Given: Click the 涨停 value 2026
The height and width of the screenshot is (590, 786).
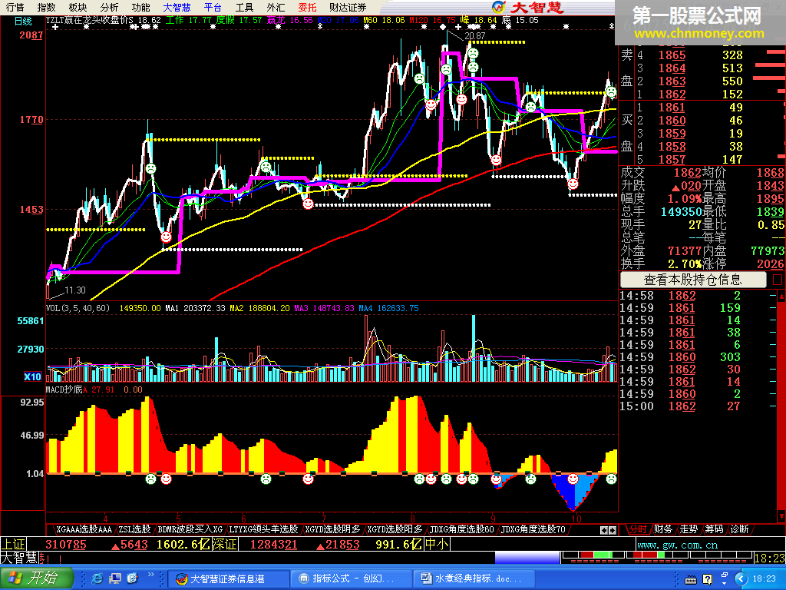Looking at the screenshot, I should (770, 264).
